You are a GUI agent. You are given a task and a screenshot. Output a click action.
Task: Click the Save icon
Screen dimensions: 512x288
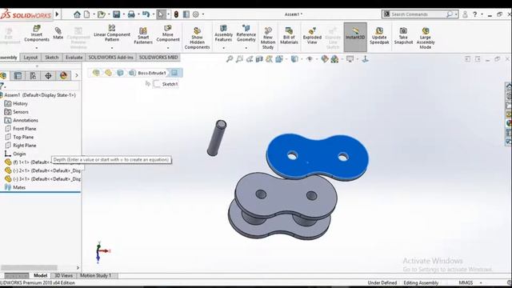[x=116, y=14]
